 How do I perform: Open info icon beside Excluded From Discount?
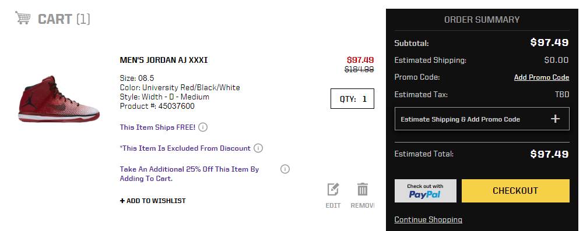(x=258, y=148)
